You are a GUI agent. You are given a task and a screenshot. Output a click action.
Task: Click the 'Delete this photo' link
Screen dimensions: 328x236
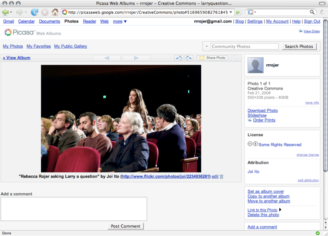pos(263,215)
